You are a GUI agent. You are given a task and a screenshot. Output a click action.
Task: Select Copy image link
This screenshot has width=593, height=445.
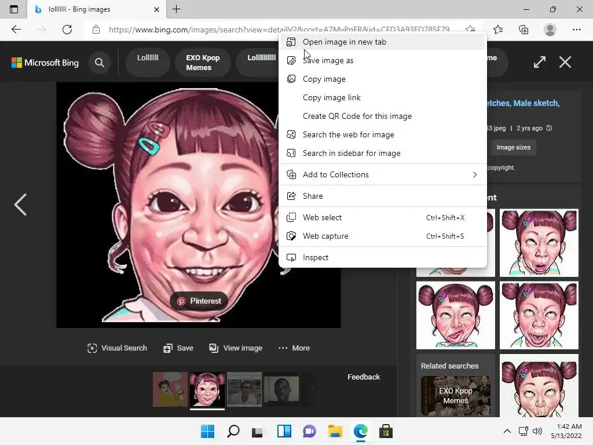(382, 97)
